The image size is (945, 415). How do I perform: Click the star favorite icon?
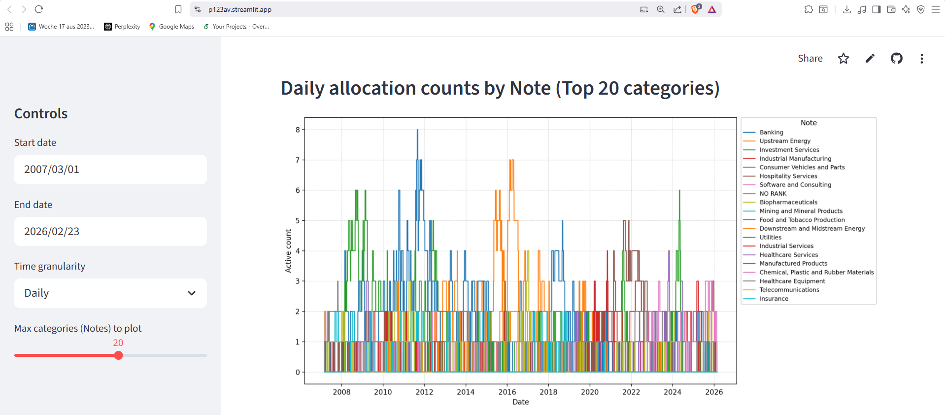[x=844, y=59]
